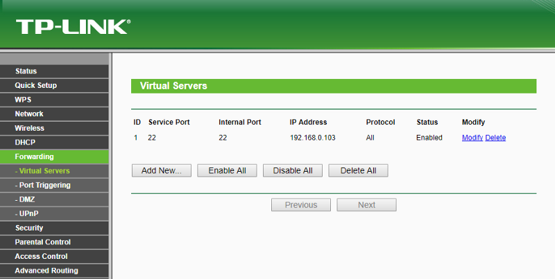The width and height of the screenshot is (555, 279).
Task: Open Advanced Routing menu
Action: (x=54, y=271)
